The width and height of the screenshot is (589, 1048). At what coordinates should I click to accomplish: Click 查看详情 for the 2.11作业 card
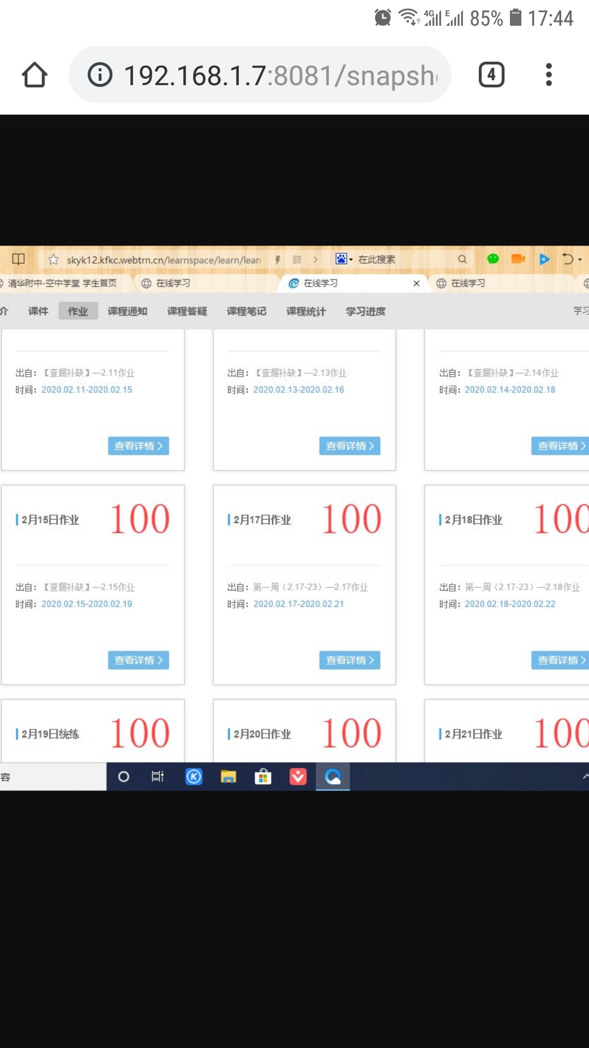pos(139,446)
